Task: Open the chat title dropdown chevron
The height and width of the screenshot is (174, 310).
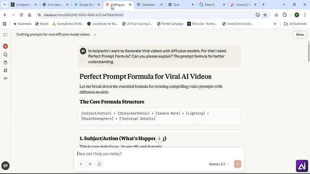Action: click(x=95, y=34)
